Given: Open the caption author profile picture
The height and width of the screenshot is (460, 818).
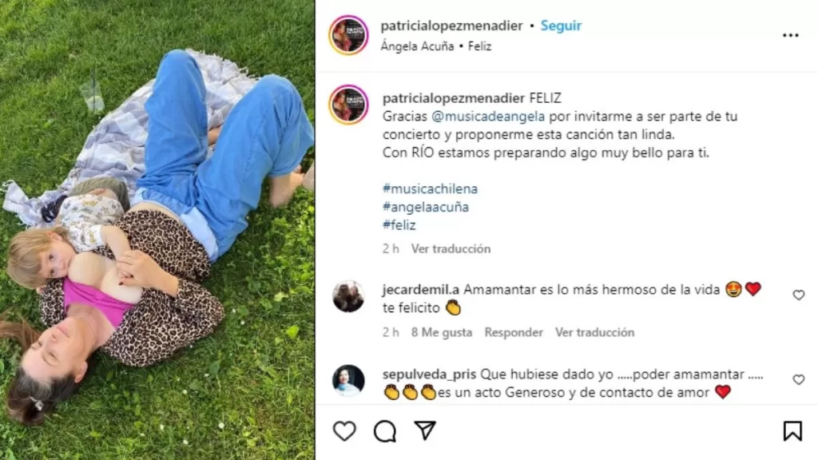Looking at the screenshot, I should [x=348, y=105].
